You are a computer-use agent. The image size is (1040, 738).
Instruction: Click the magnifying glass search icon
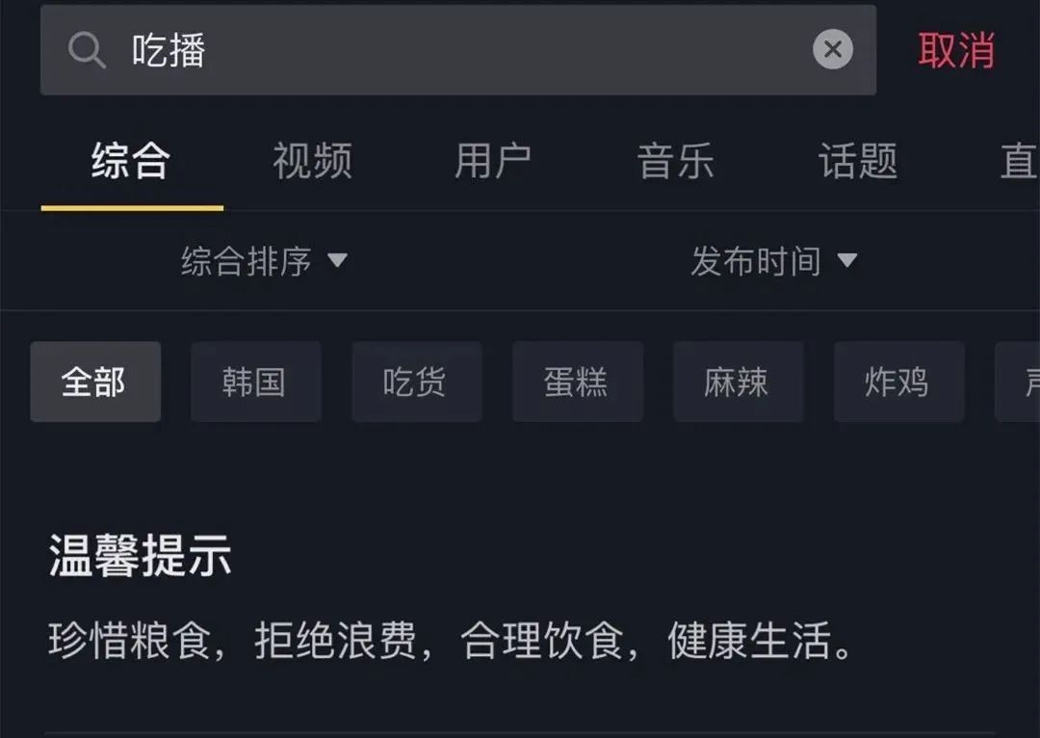click(87, 50)
